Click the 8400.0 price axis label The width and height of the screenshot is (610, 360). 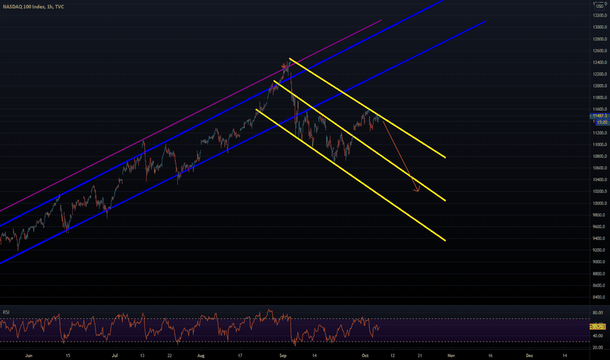click(x=600, y=297)
